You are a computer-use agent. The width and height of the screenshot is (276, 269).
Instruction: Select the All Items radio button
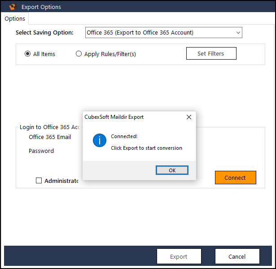28,54
